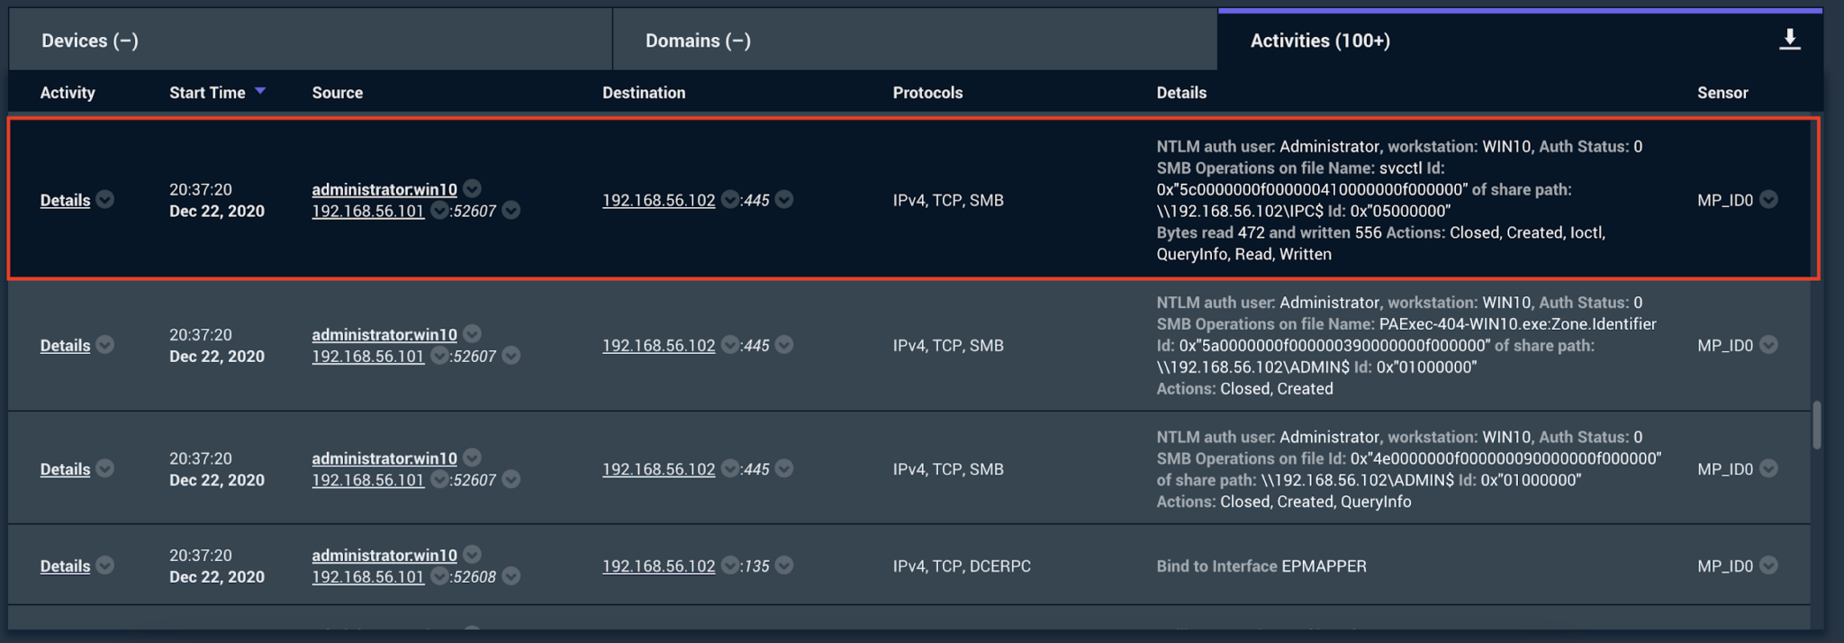Screen dimensions: 1844x643
Task: Switch to the Domains tab
Action: 698,41
